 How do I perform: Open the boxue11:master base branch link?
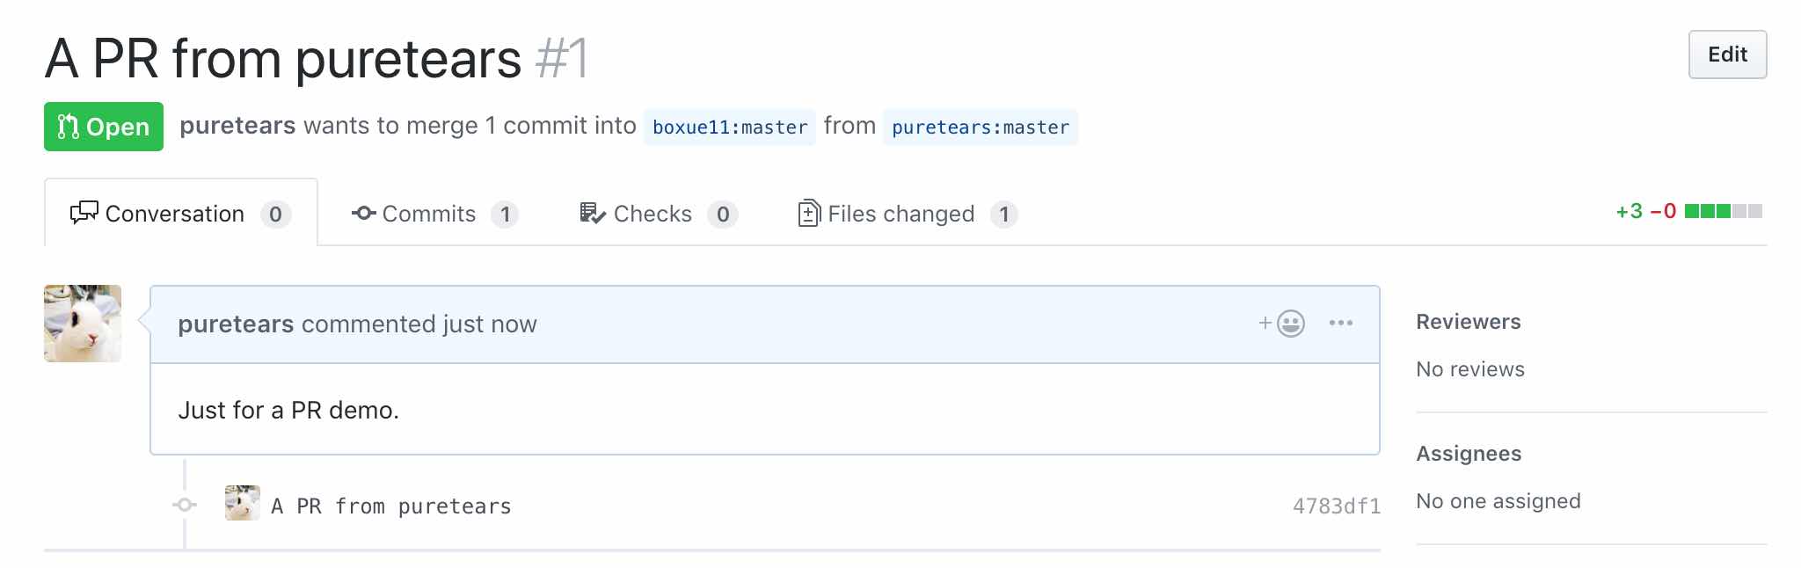tap(730, 127)
